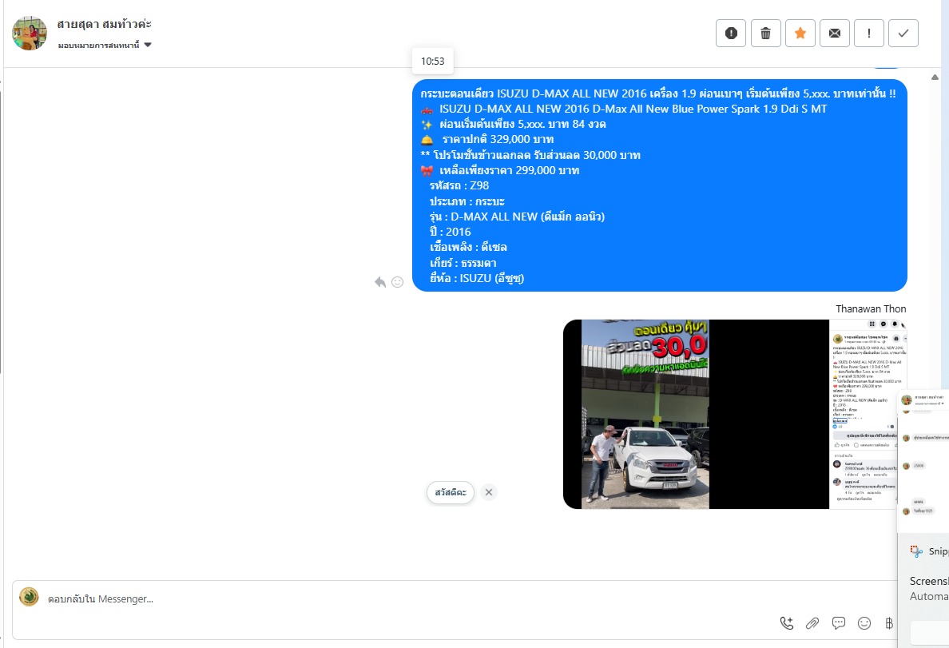React to the message with the smiley icon
This screenshot has height=648, width=949.
click(x=397, y=281)
